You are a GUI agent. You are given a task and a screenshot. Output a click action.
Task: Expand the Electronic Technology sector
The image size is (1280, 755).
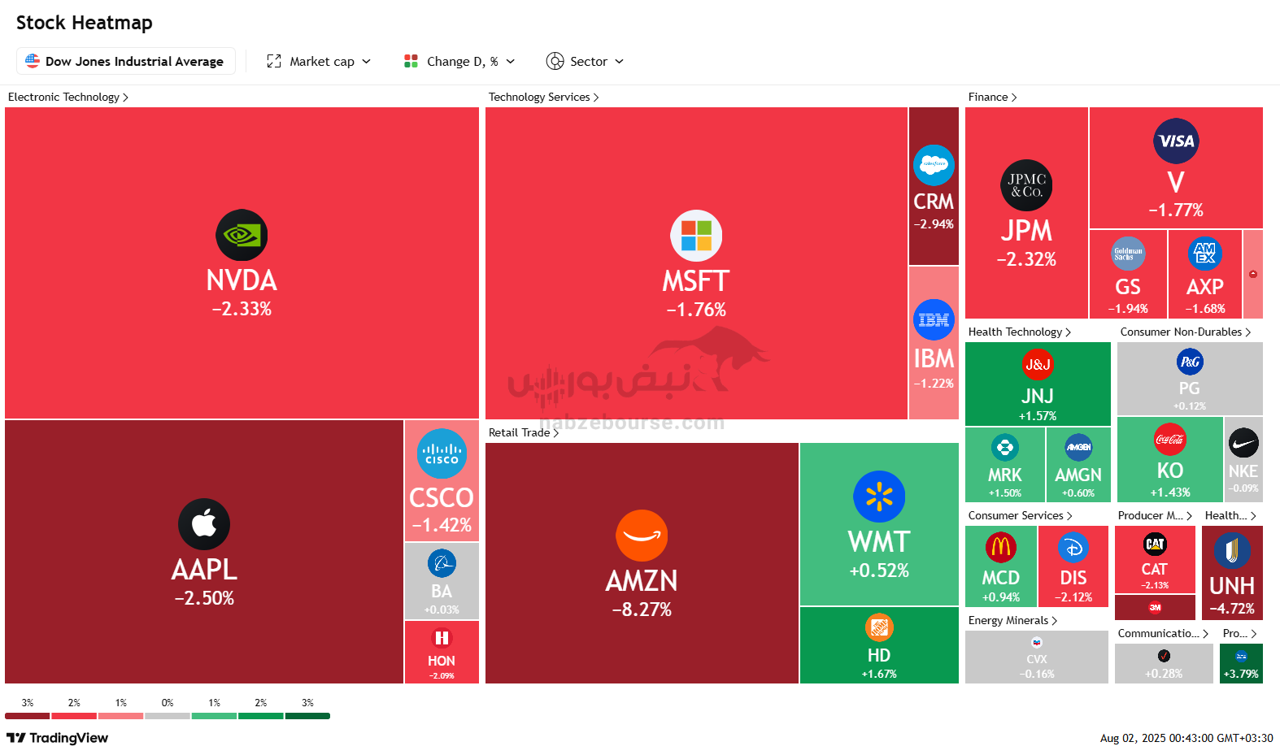click(68, 97)
